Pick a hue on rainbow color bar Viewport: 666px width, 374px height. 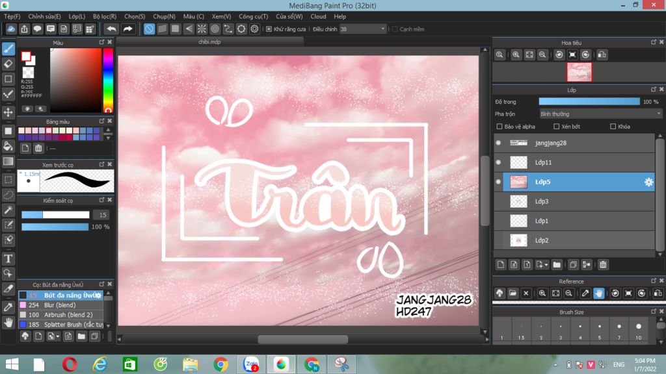click(x=108, y=80)
